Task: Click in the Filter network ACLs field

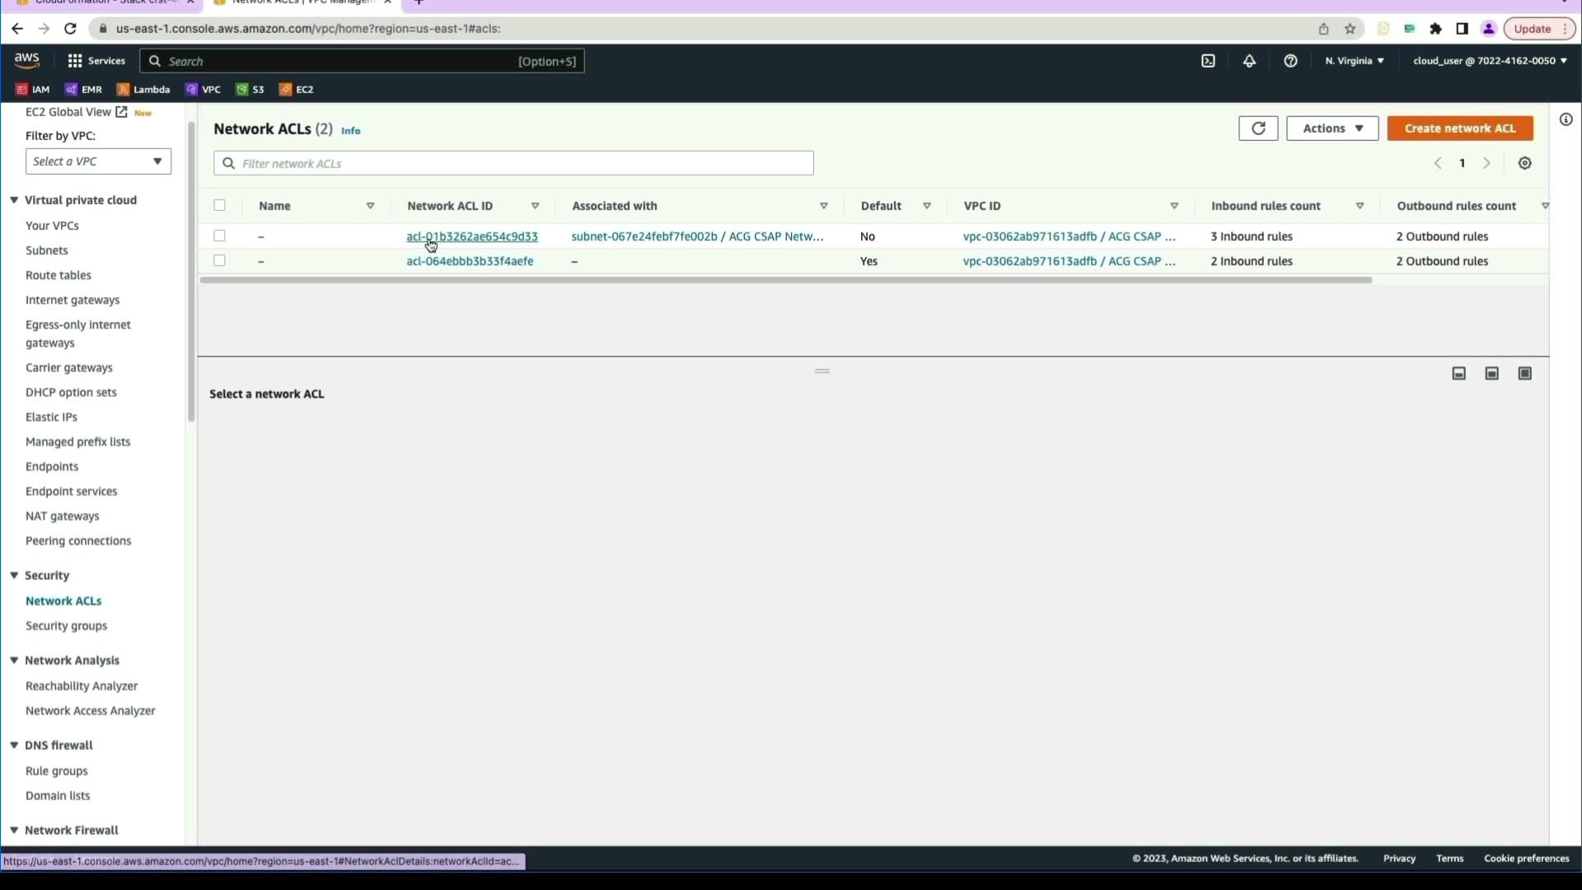Action: click(513, 163)
